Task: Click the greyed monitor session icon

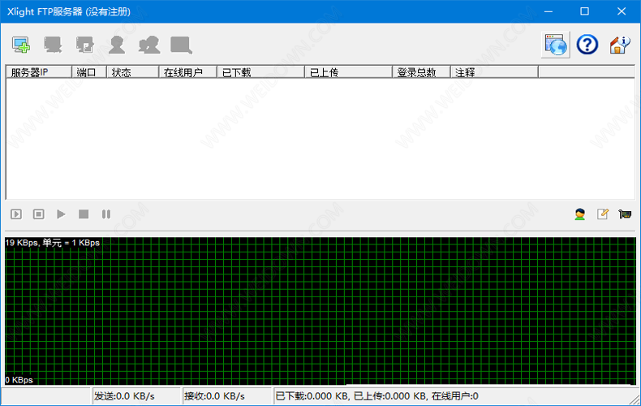Action: pyautogui.click(x=181, y=45)
